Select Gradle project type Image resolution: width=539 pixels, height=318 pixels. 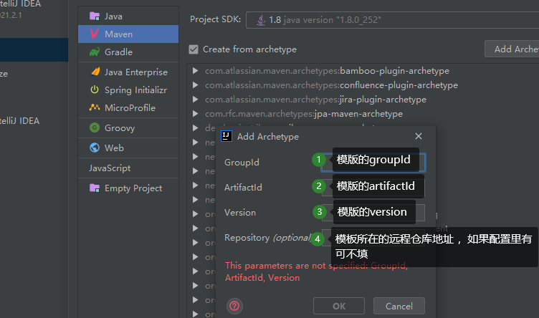[x=128, y=52]
